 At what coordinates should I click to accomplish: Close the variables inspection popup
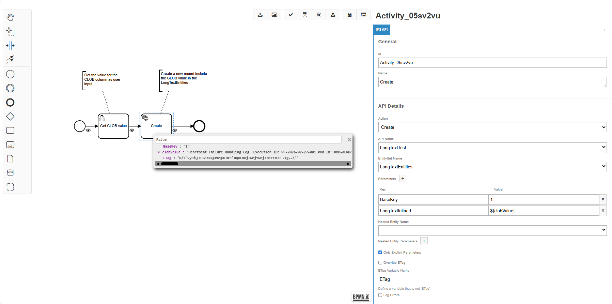coord(349,139)
